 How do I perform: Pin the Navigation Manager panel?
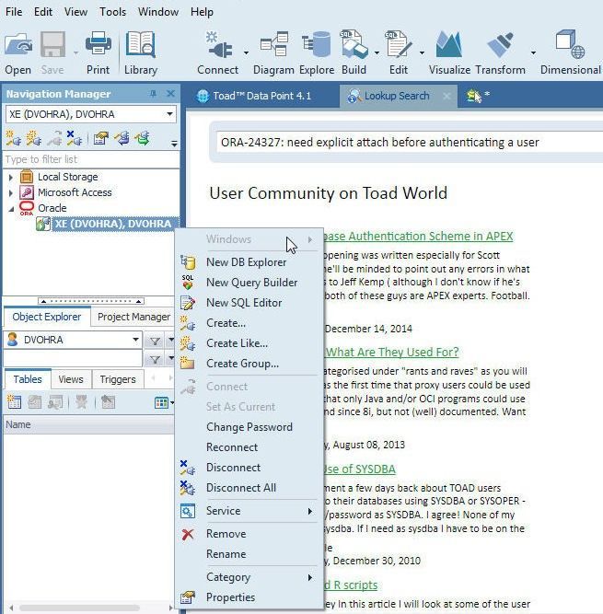point(153,94)
